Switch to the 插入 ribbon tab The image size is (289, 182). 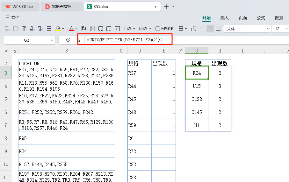225,18
